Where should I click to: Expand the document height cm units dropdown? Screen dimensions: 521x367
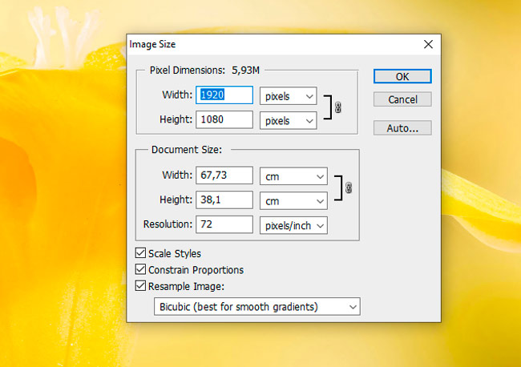[293, 200]
